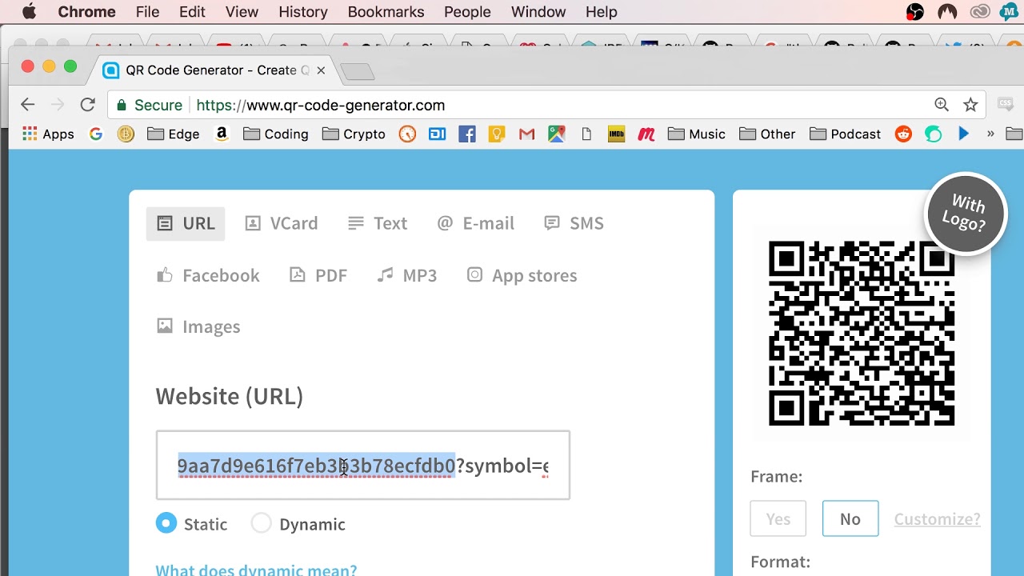Set Frame option to Yes

pos(778,519)
